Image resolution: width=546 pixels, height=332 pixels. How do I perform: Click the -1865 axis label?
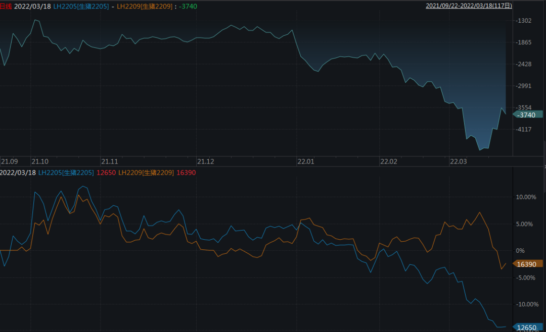pos(524,42)
